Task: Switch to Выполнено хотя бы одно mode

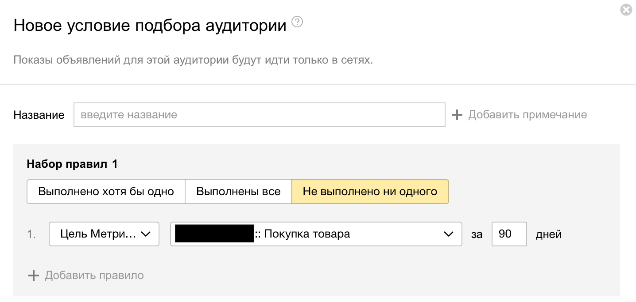Action: [x=105, y=191]
